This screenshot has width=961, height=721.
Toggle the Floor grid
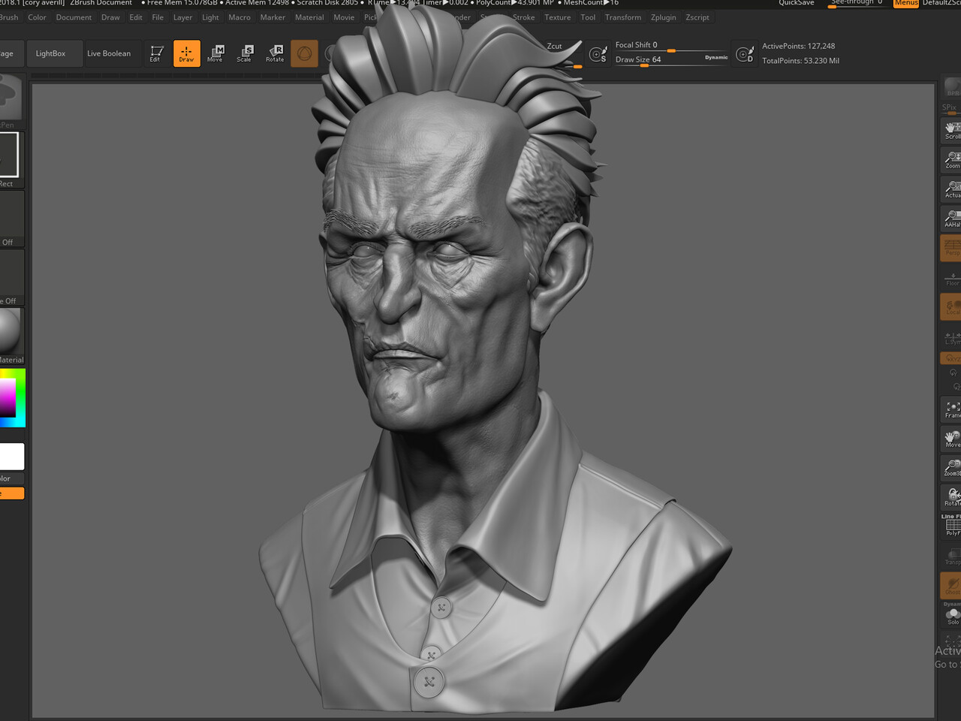point(952,277)
